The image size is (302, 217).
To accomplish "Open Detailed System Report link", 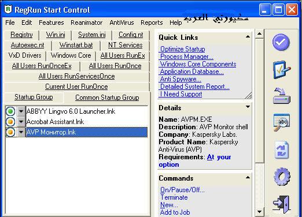I will (195, 87).
